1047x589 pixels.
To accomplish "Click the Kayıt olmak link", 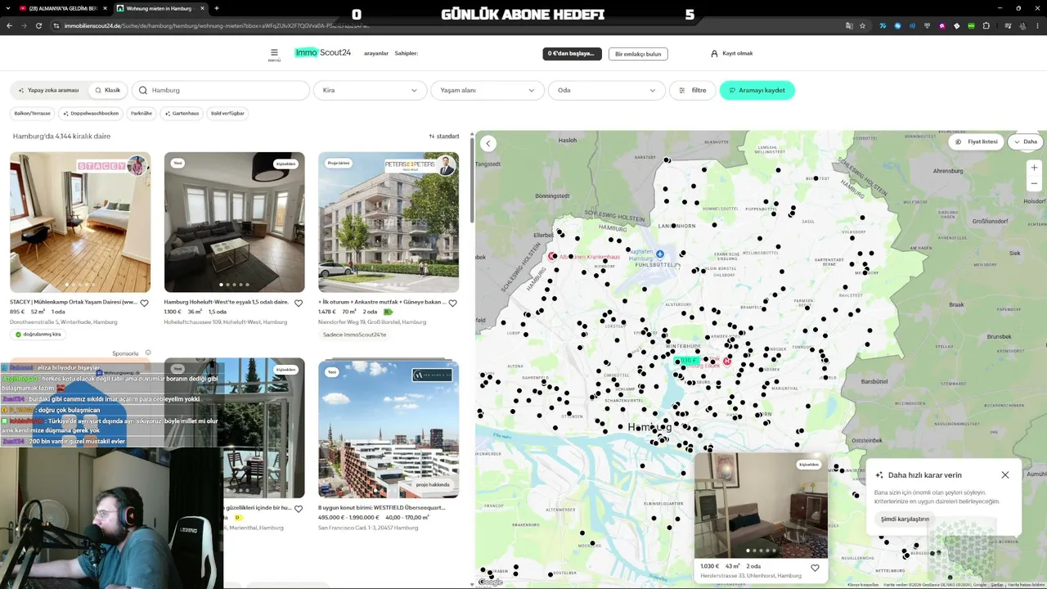I will coord(738,53).
